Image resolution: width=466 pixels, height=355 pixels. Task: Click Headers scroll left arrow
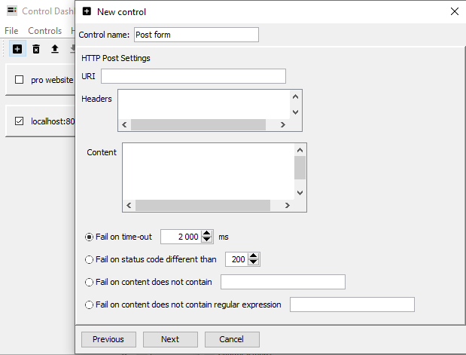click(124, 124)
